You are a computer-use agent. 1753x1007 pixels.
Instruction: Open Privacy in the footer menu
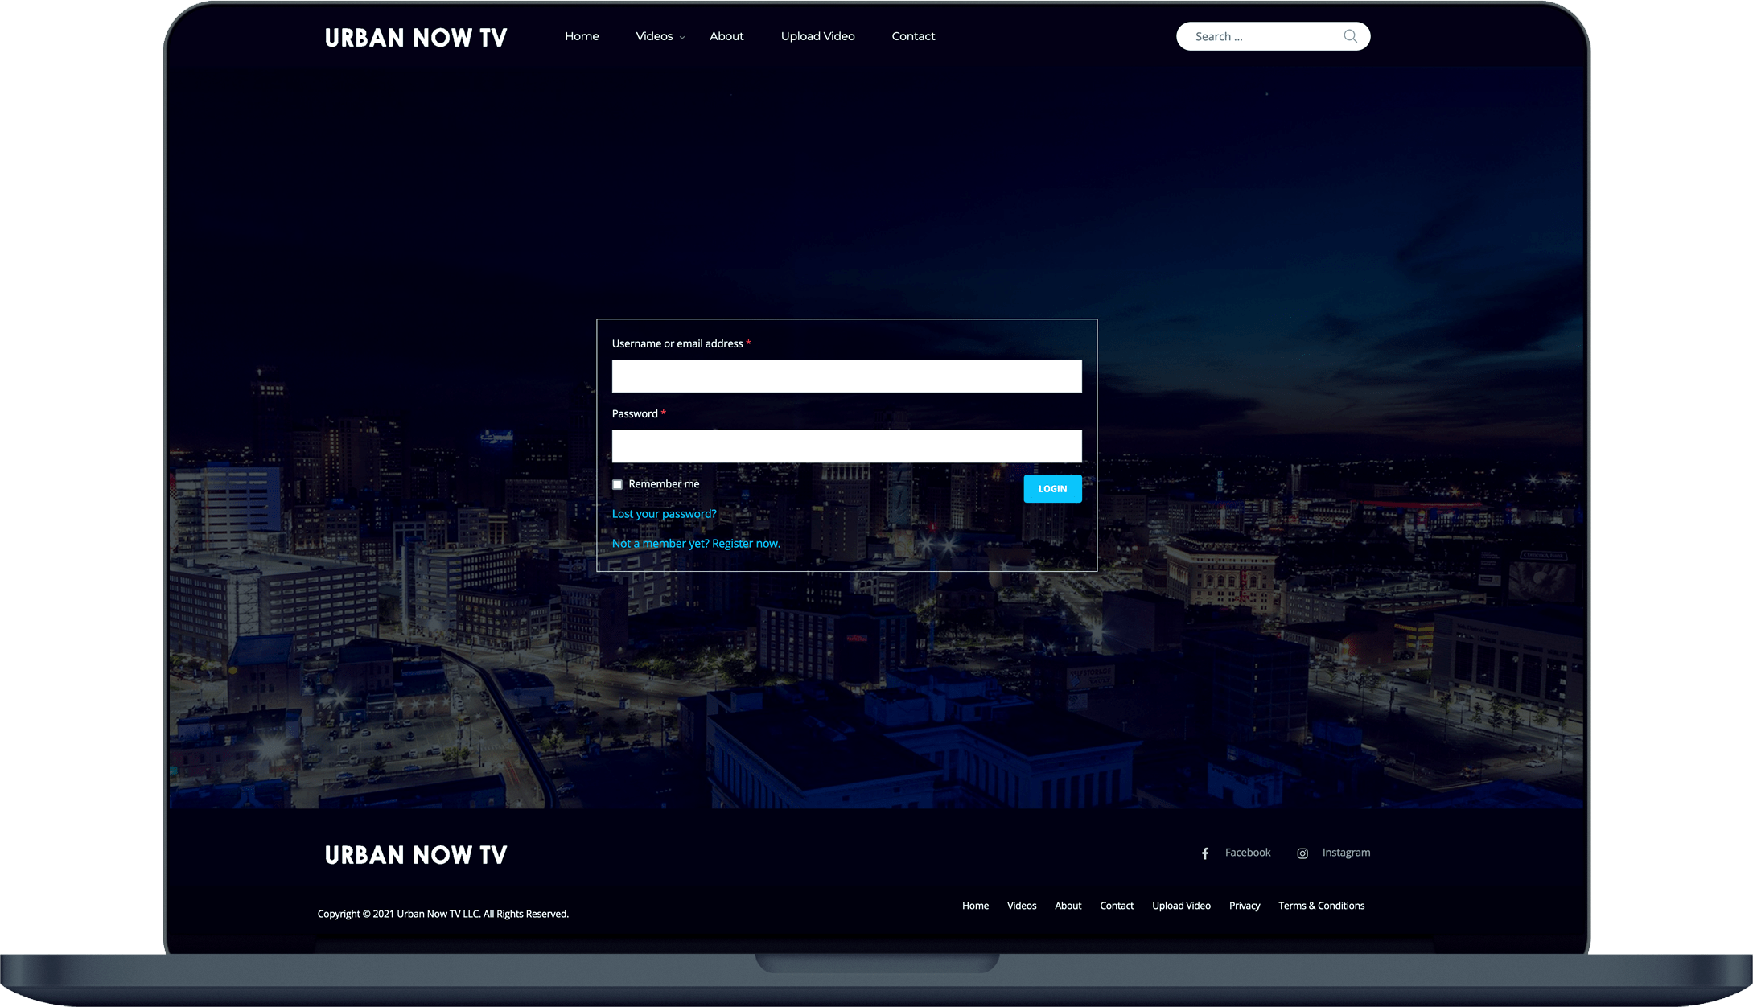coord(1245,906)
